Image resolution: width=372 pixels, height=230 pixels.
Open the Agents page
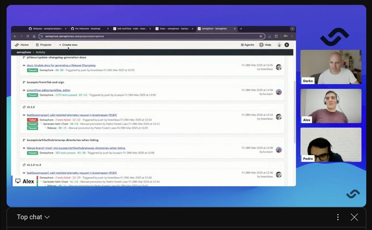pos(247,45)
